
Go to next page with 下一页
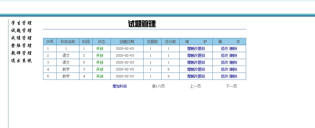tap(231, 86)
